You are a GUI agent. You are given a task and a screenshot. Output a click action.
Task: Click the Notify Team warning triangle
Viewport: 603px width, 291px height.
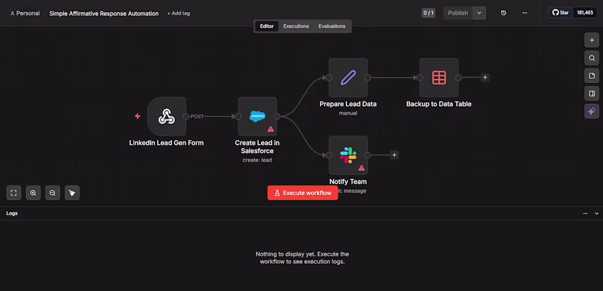pyautogui.click(x=361, y=168)
